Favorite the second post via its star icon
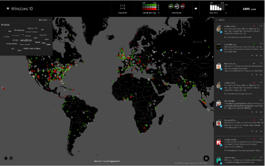 tap(261, 56)
